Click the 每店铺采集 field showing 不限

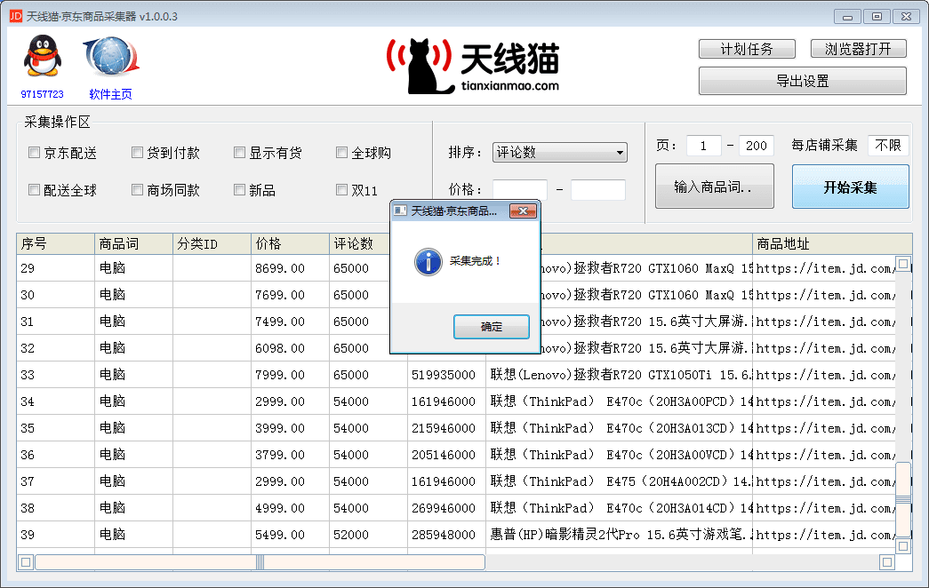coord(888,146)
